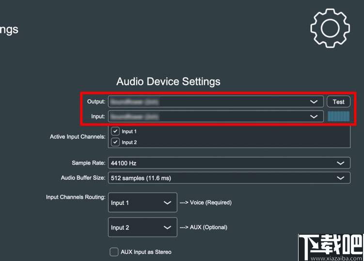
Task: Click the Active Input Channels label
Action: tap(78, 137)
